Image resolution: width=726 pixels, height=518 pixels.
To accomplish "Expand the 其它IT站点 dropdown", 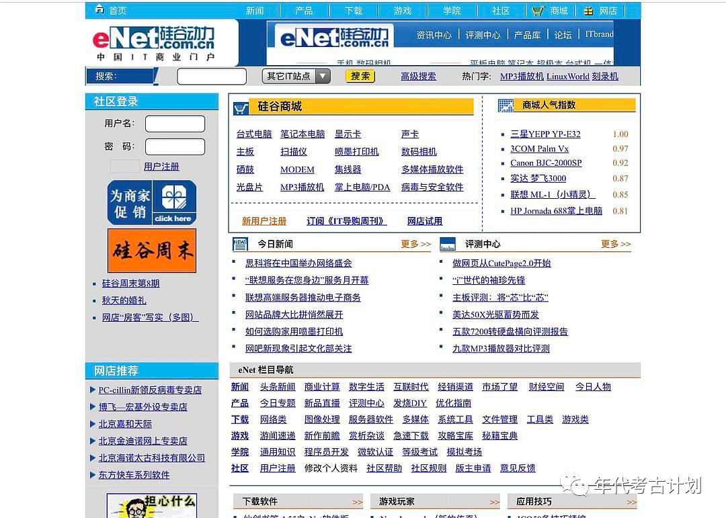I will click(x=296, y=76).
